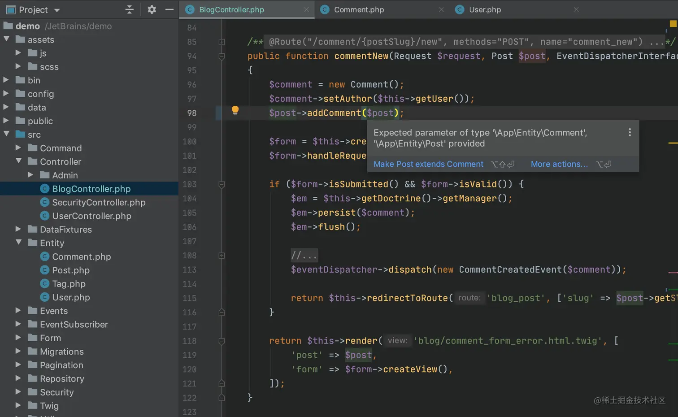Expand the Events folder

tap(18, 311)
